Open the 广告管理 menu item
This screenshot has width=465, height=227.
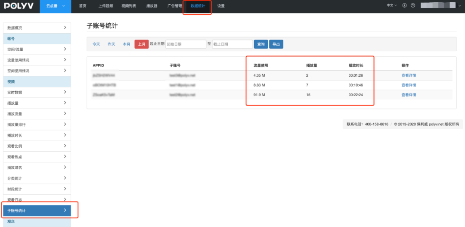tap(175, 6)
